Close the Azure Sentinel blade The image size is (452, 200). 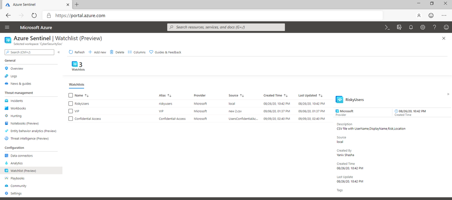pos(444,38)
